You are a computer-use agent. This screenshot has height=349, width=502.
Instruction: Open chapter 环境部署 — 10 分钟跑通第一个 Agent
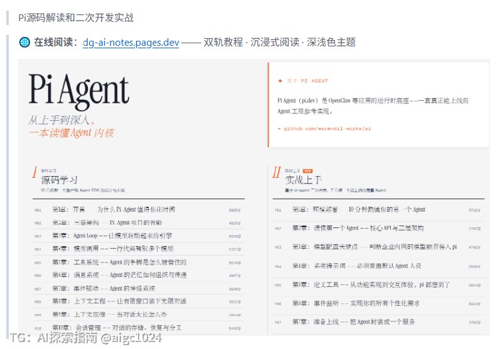[x=378, y=210]
